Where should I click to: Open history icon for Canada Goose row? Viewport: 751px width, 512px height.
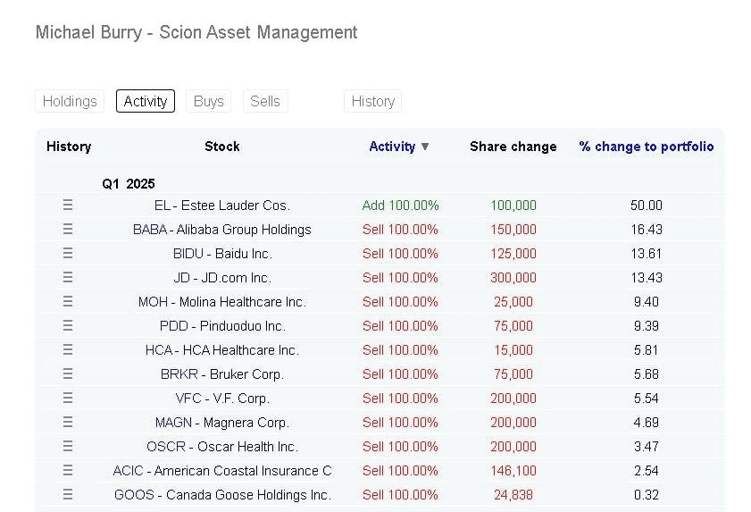click(68, 495)
